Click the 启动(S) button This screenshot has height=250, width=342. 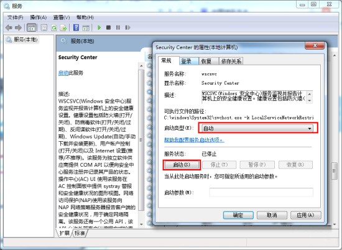tap(182, 165)
